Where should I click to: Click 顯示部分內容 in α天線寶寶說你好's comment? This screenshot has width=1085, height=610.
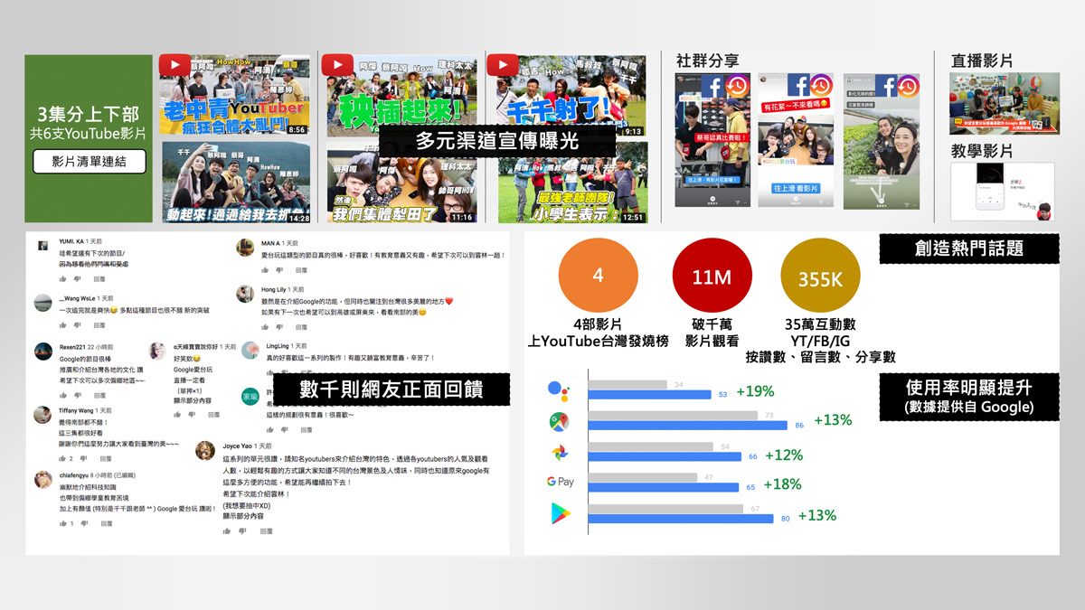point(192,400)
